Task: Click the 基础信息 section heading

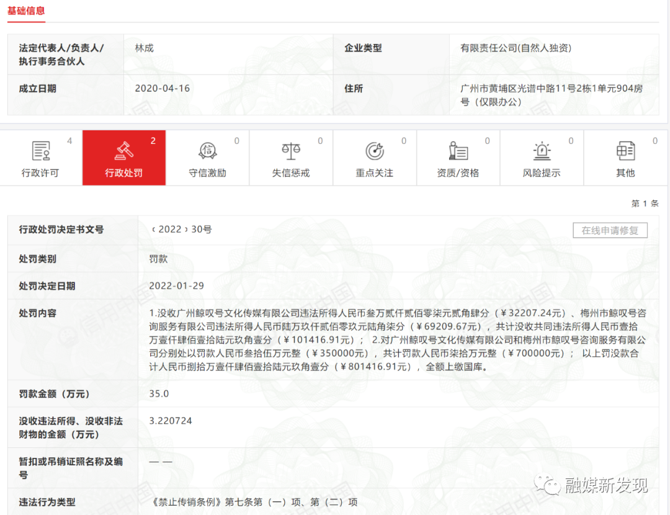Action: coord(27,11)
